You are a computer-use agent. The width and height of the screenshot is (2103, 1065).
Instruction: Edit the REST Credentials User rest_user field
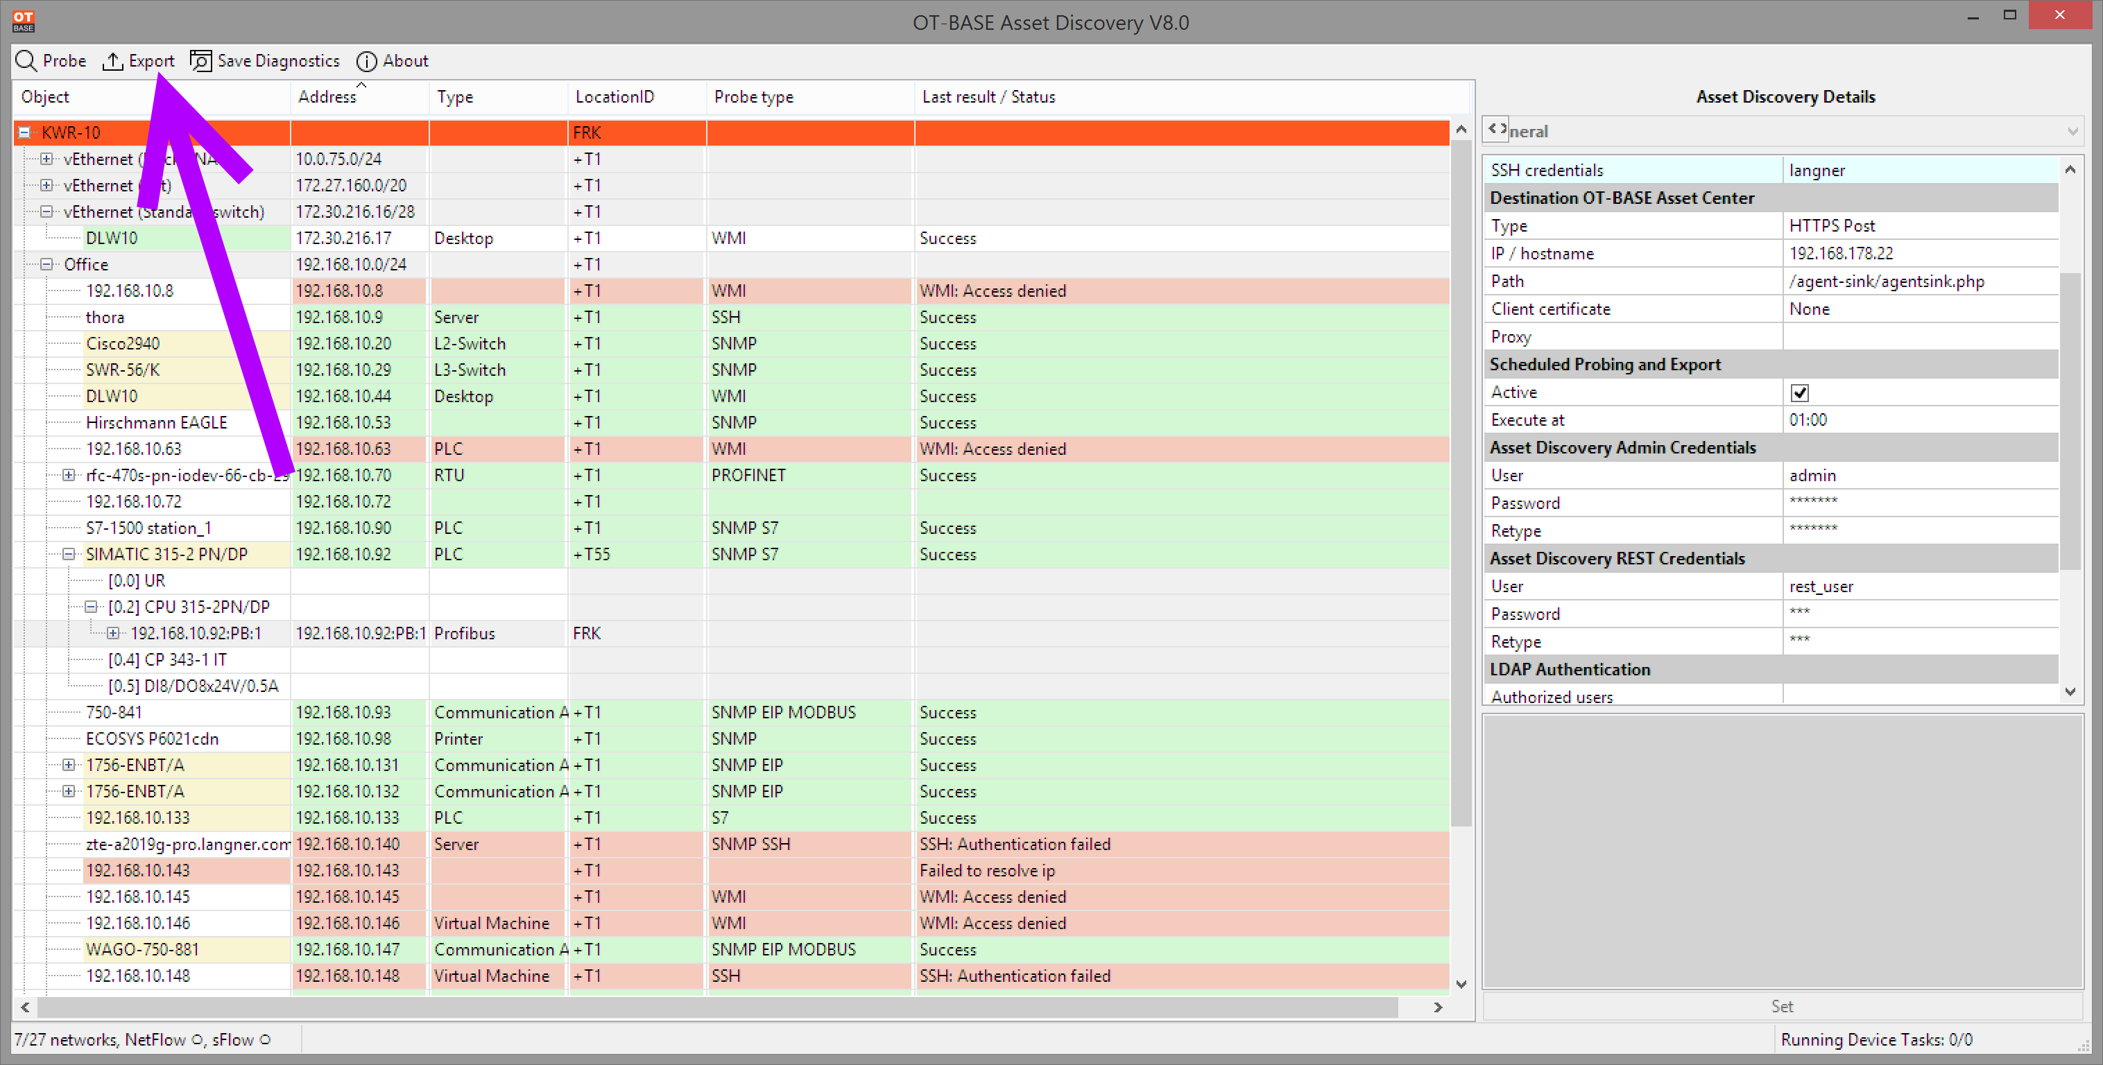coord(1920,586)
